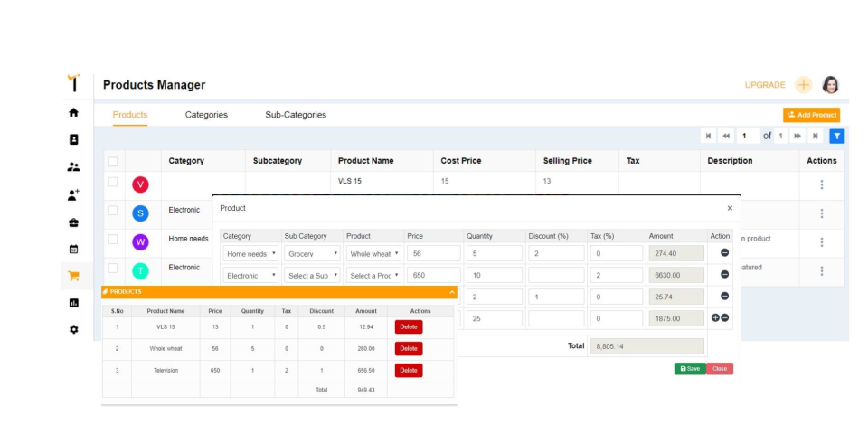Image resolution: width=868 pixels, height=425 pixels.
Task: Add a row using plus icon beside 1875.00
Action: tap(715, 317)
